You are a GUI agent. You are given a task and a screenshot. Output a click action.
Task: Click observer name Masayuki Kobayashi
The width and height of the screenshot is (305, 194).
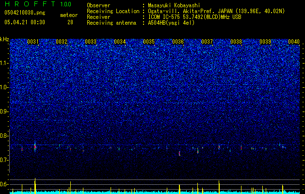coord(174,5)
